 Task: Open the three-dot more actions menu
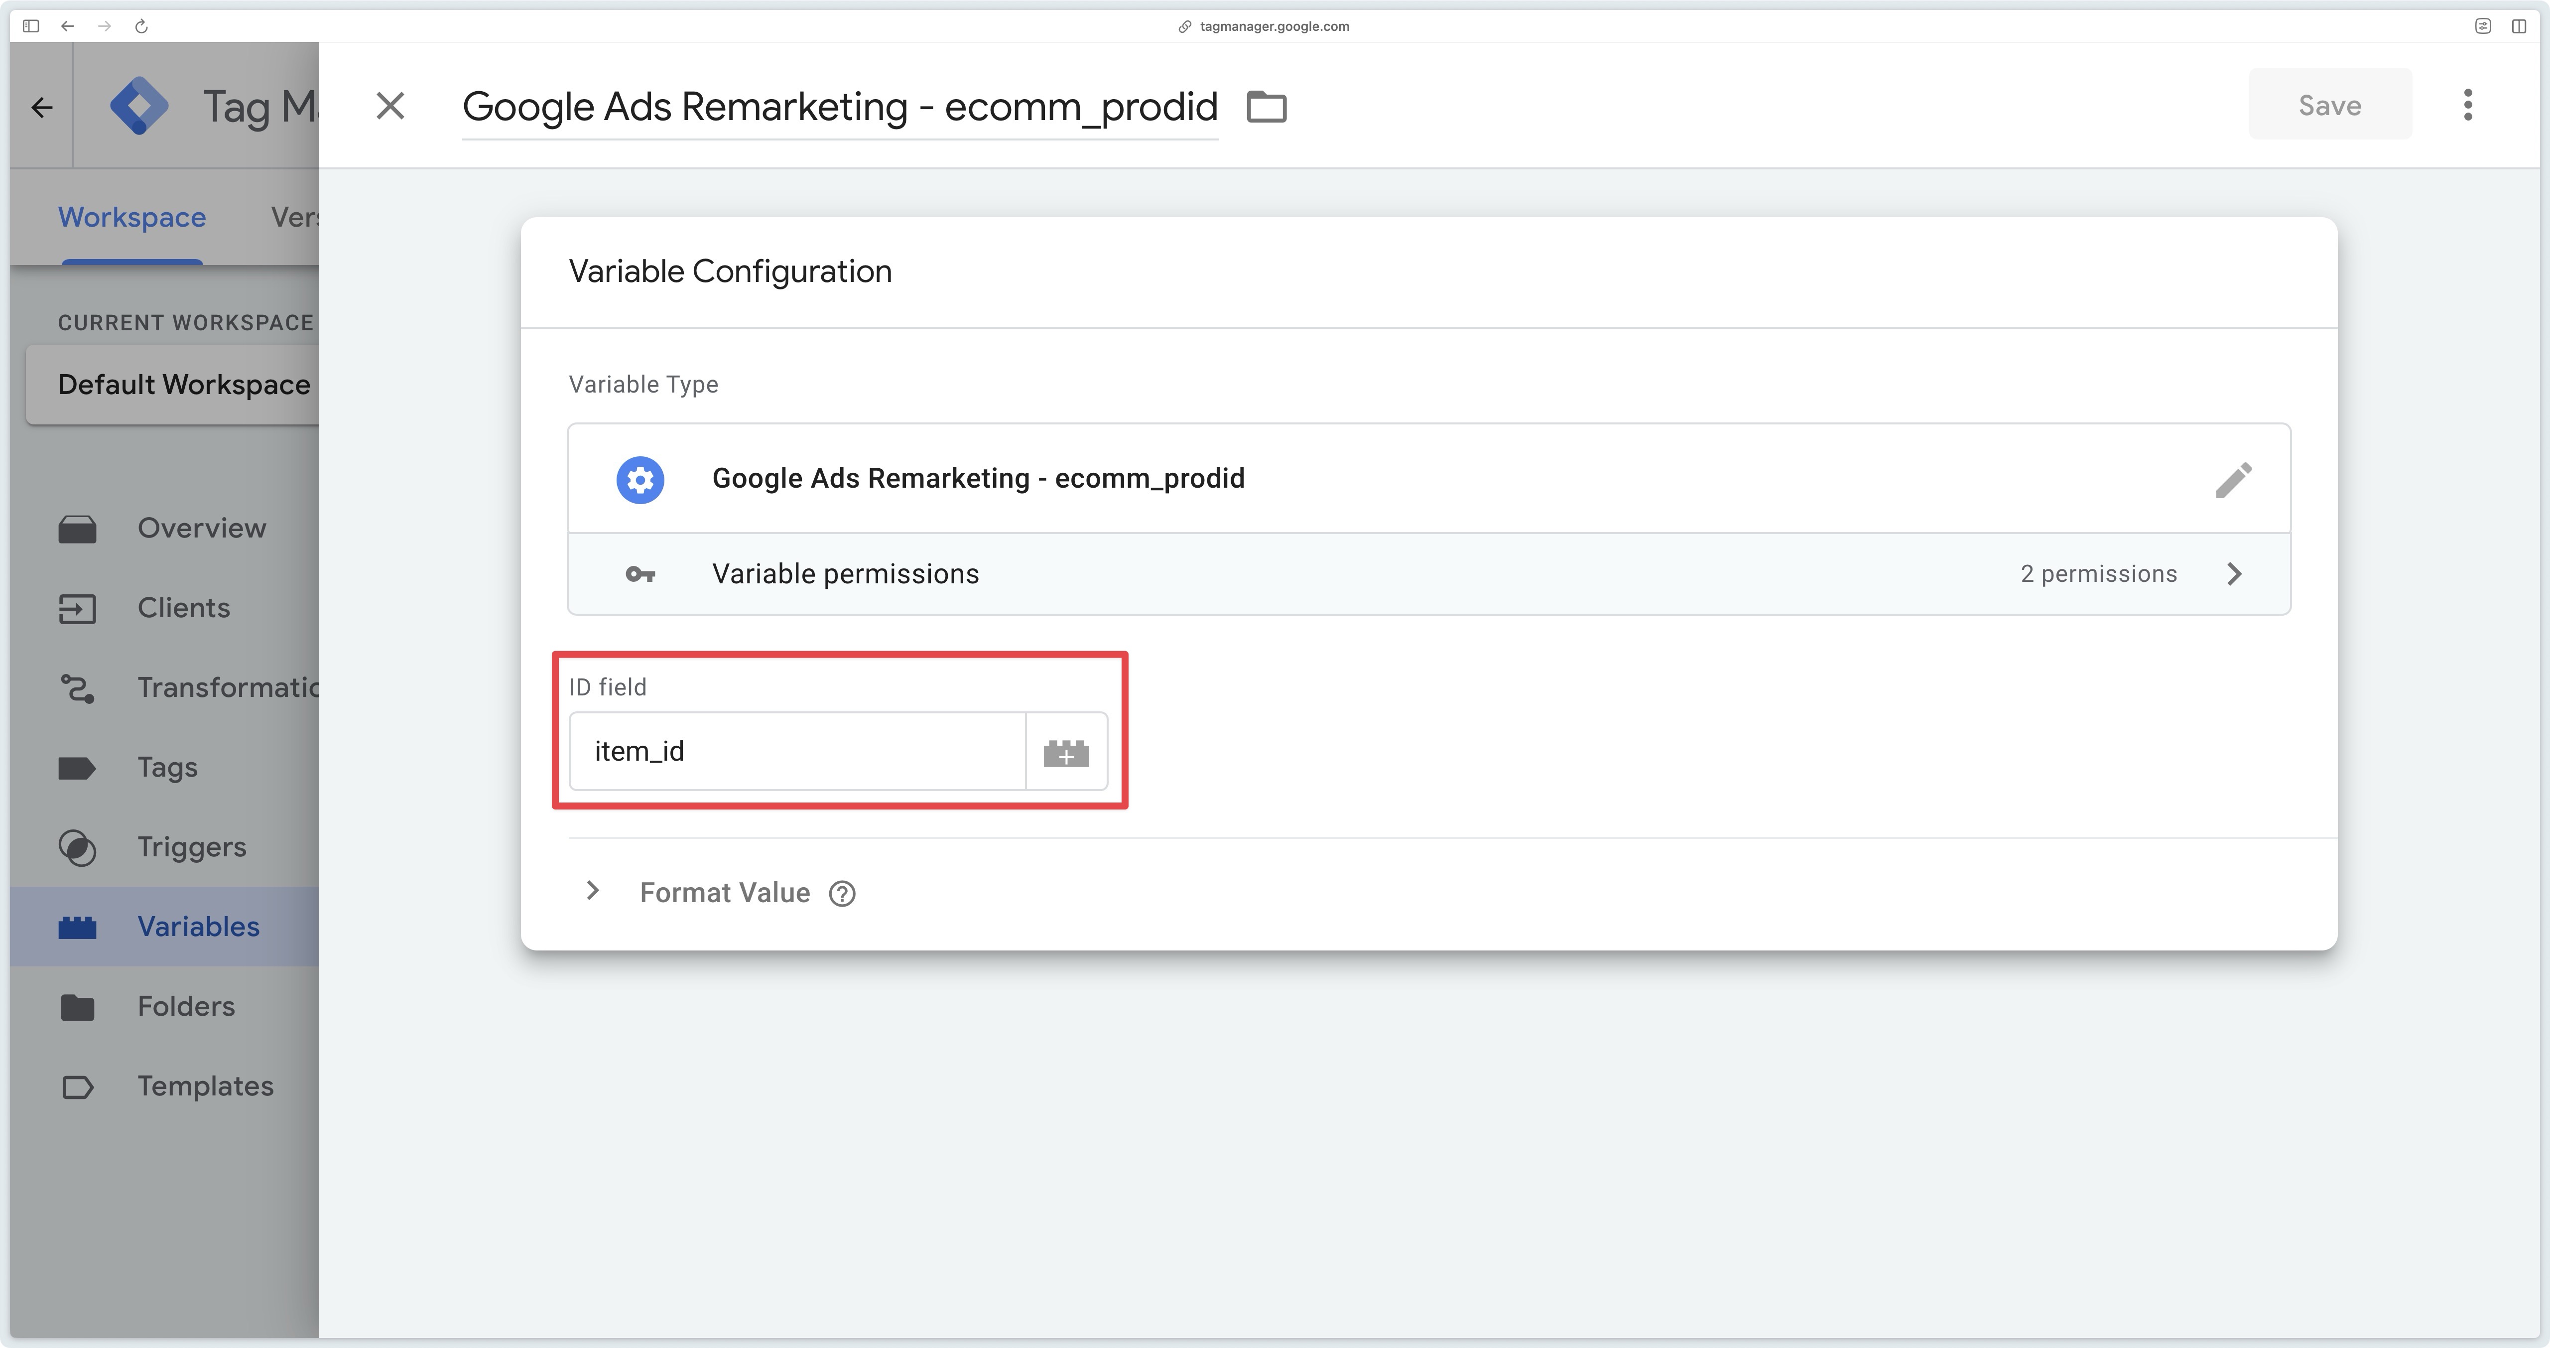coord(2467,105)
